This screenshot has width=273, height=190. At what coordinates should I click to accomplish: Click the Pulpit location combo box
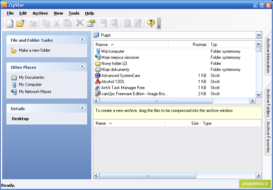point(177,35)
